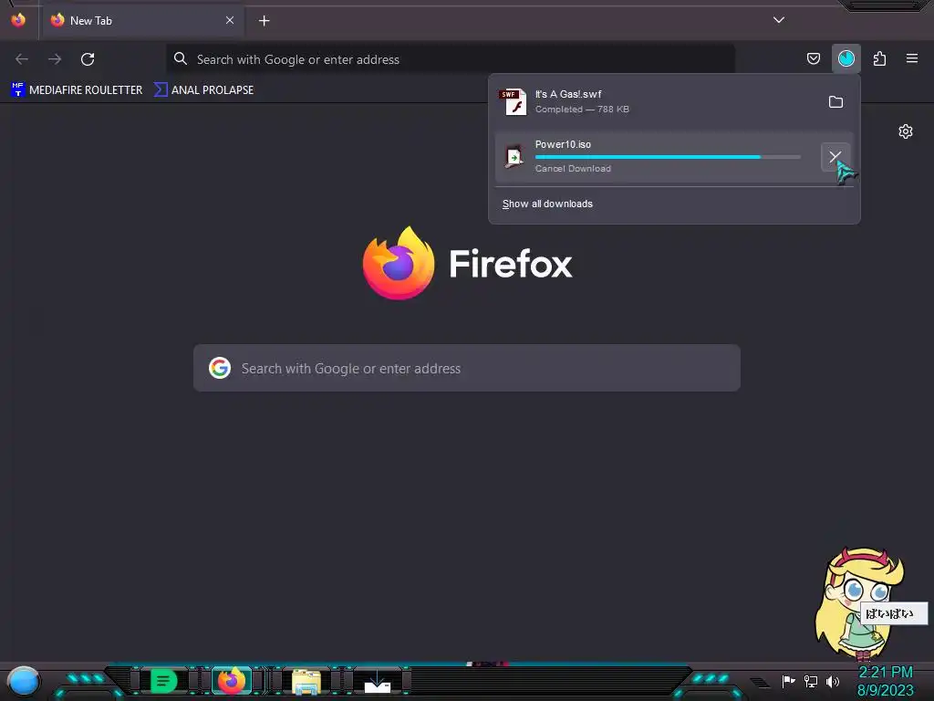Image resolution: width=934 pixels, height=701 pixels.
Task: Toggle the Downloads toolbar button
Action: [x=846, y=58]
